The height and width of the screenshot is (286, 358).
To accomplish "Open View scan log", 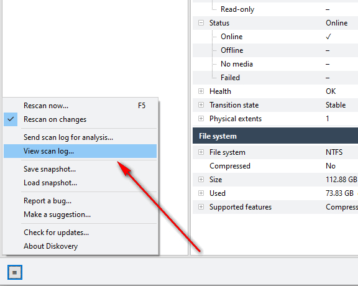I will coord(80,151).
